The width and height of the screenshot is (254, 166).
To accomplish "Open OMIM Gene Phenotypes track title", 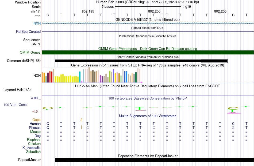I will coord(148,49).
